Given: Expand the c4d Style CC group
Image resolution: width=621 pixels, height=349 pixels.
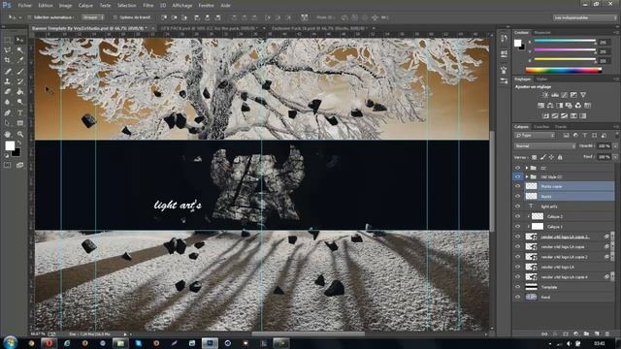Looking at the screenshot, I should tap(527, 176).
